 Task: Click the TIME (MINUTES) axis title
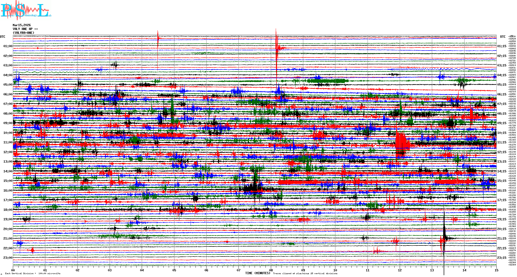click(x=258, y=273)
